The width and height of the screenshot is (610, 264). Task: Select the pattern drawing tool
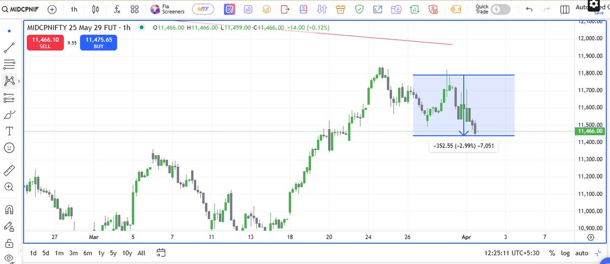9,80
